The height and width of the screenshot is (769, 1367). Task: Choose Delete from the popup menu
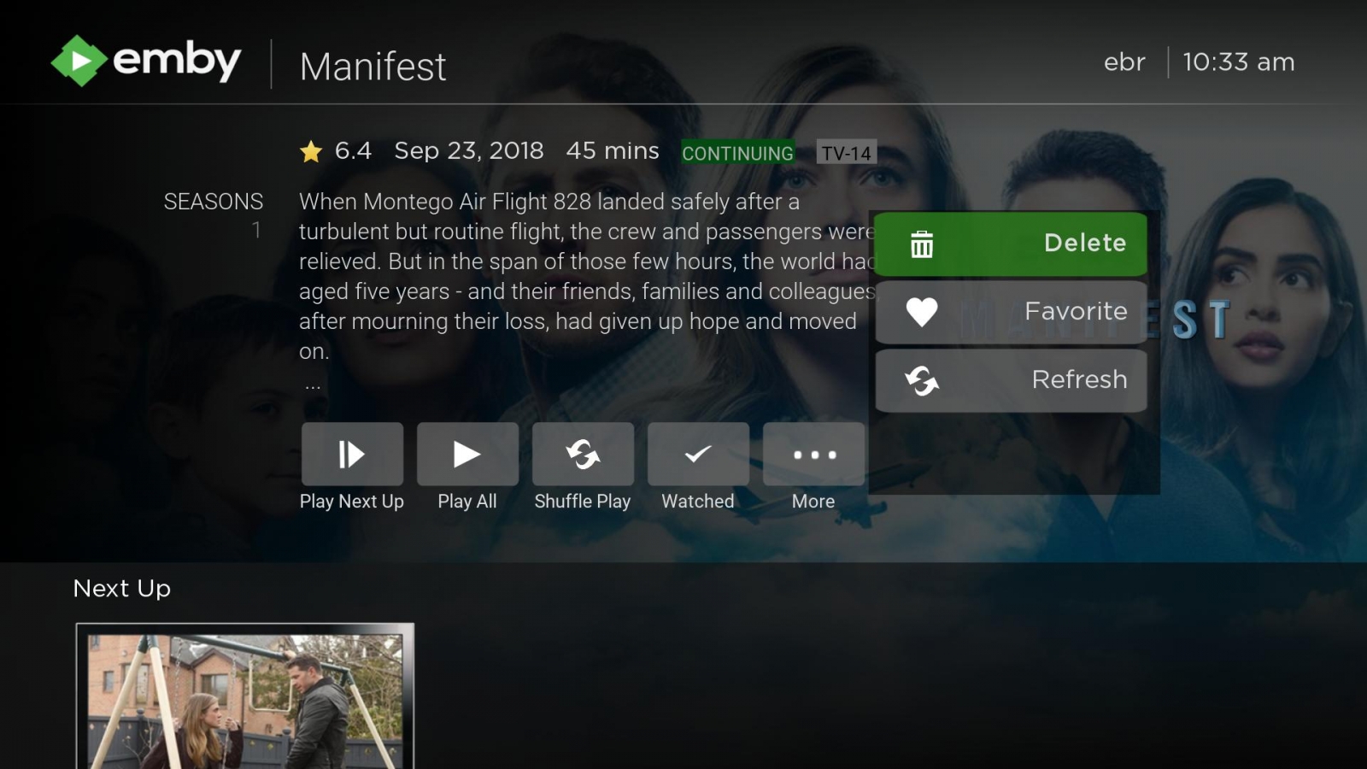point(1011,244)
